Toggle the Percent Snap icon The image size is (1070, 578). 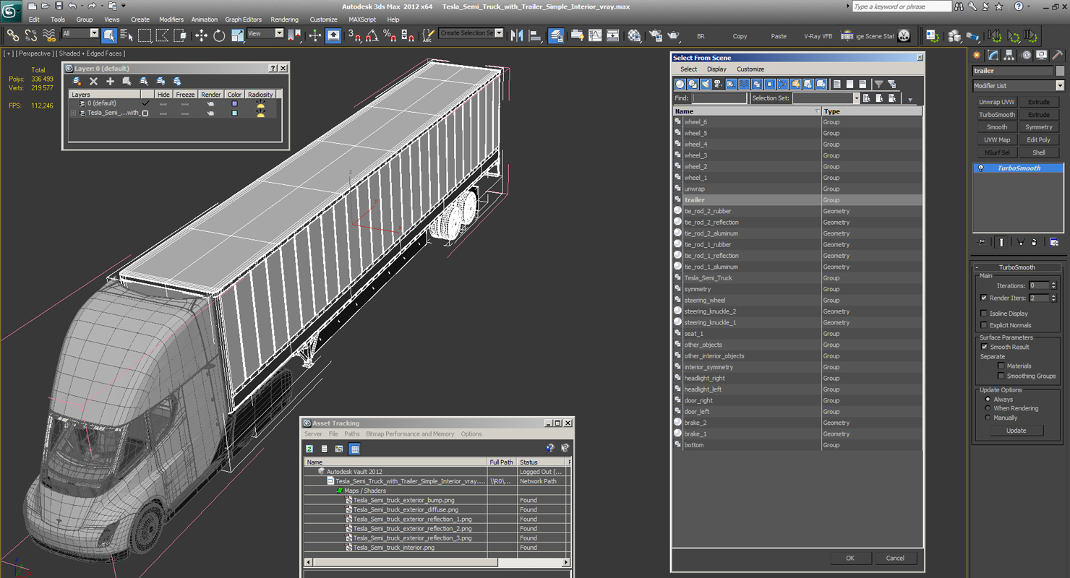[389, 35]
